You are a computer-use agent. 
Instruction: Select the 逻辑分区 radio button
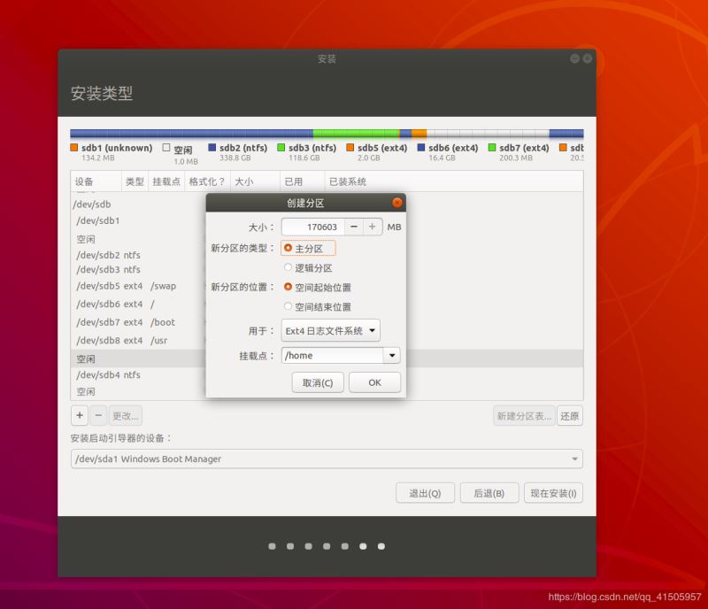pos(289,267)
